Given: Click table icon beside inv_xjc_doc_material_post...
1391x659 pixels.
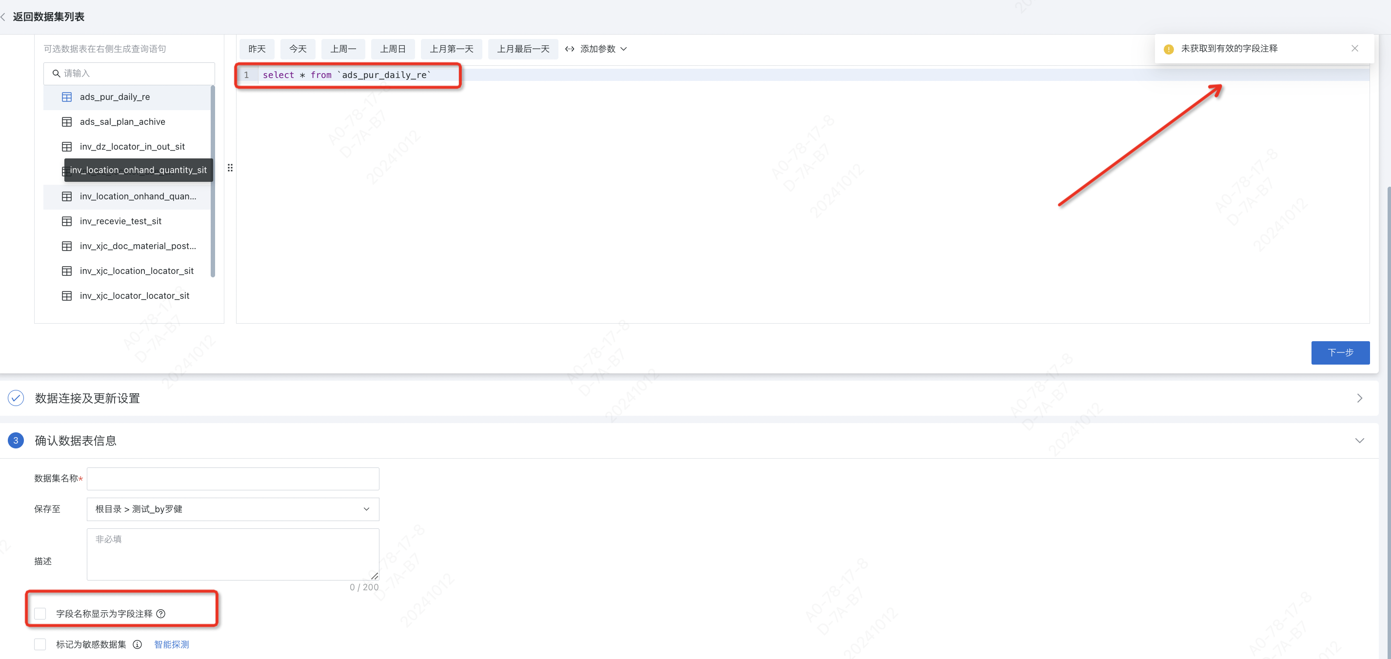Looking at the screenshot, I should coord(67,246).
